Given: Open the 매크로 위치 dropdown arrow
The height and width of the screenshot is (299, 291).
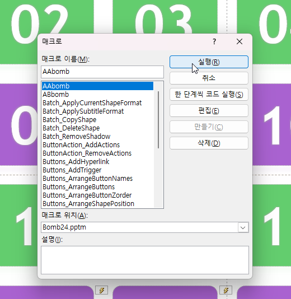Looking at the screenshot, I should [x=243, y=227].
